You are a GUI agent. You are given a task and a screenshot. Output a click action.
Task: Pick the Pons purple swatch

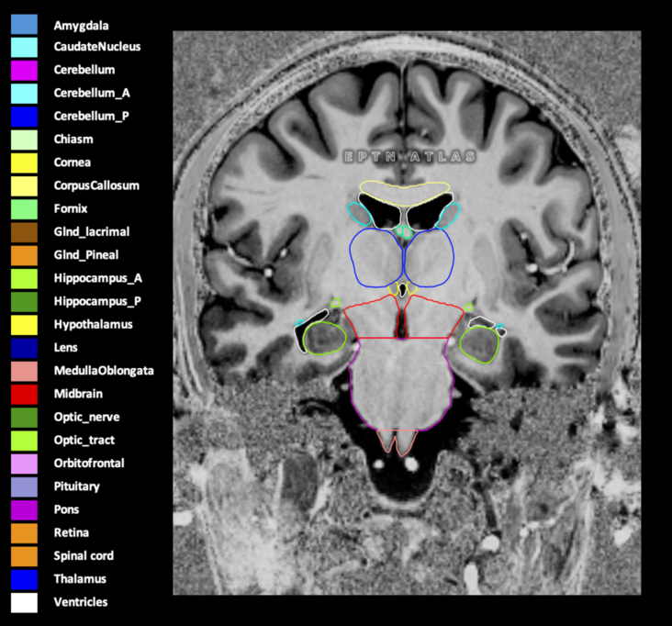click(x=24, y=509)
